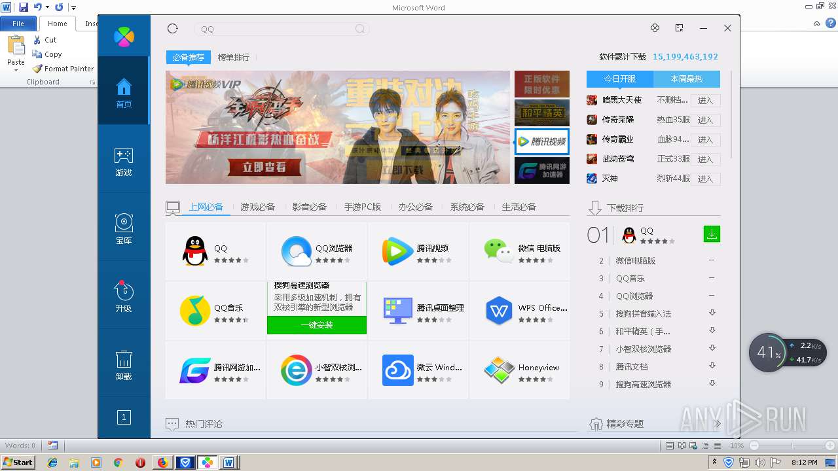Image resolution: width=838 pixels, height=471 pixels.
Task: Select the 榜单排行 tab
Action: 234,58
